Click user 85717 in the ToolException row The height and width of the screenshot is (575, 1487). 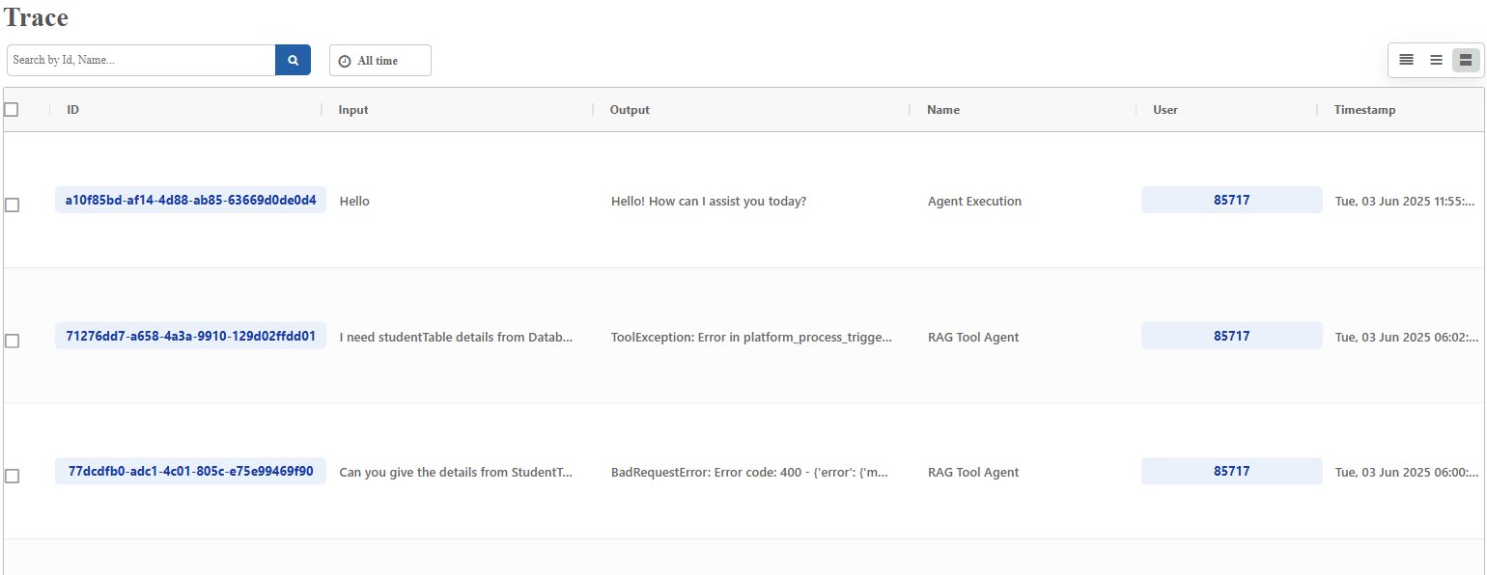point(1232,336)
